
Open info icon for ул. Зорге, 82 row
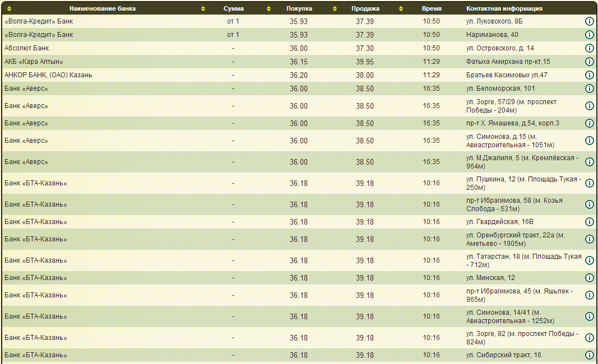click(x=589, y=338)
